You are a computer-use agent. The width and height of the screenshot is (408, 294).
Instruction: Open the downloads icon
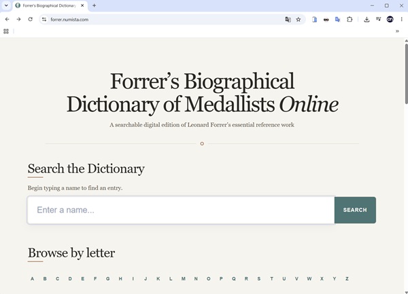click(367, 19)
